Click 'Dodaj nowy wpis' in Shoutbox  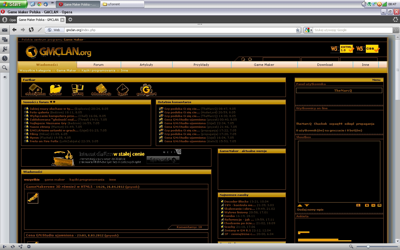click(x=310, y=210)
